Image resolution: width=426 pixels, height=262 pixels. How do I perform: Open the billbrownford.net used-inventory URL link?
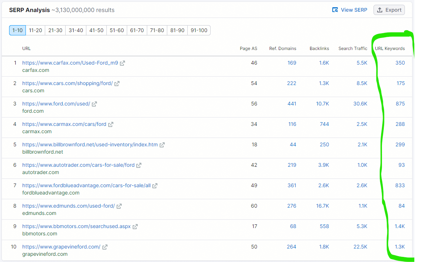coord(90,145)
